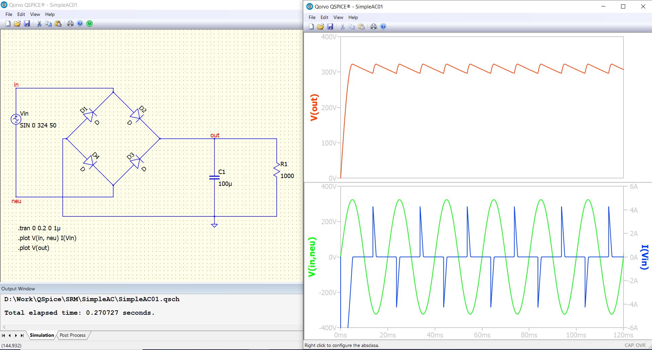Open Edit menu in schematic window
Viewport: 652px width, 350px height.
coord(21,14)
